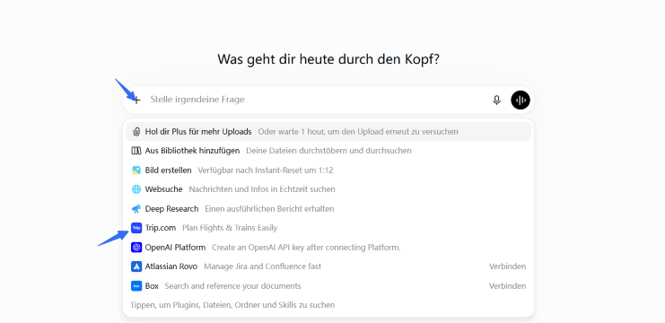Click 'Deine Dateien durchstöbern und durchsuchen'
665x323 pixels.
pos(328,151)
